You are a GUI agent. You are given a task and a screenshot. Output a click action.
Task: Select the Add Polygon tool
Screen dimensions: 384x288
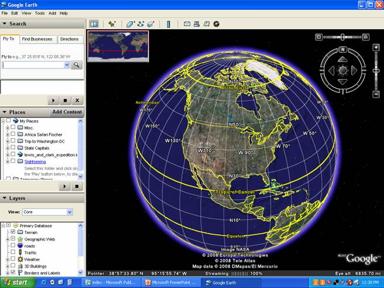[x=131, y=24]
